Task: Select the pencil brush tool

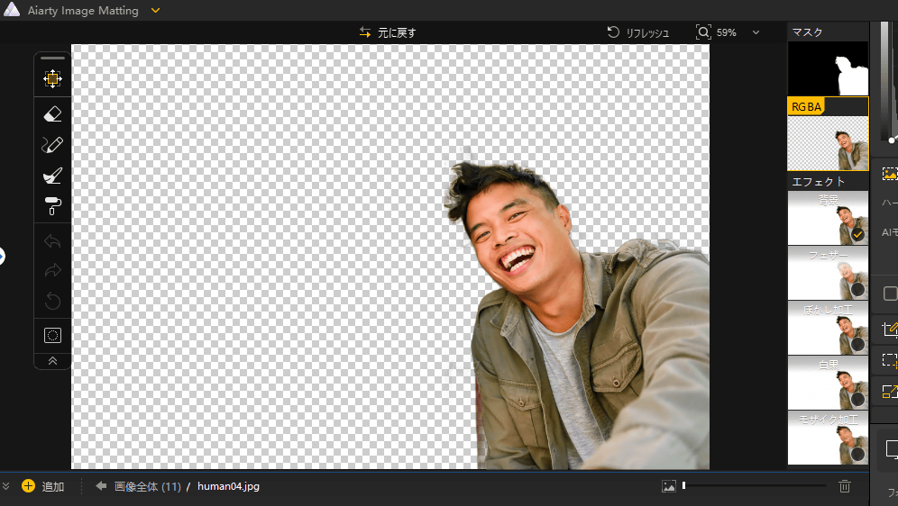Action: point(52,145)
